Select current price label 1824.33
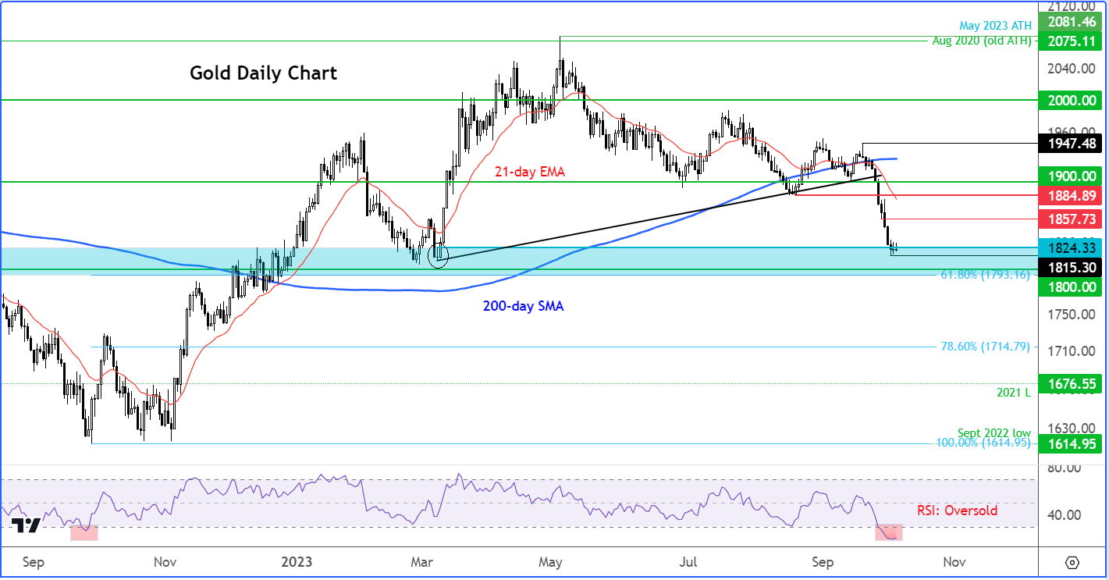 pyautogui.click(x=1069, y=248)
